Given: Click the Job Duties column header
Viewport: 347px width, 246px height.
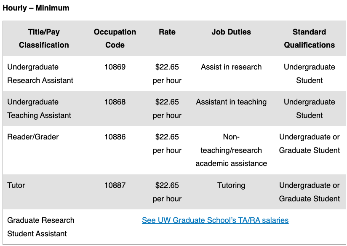Looking at the screenshot, I should point(231,32).
